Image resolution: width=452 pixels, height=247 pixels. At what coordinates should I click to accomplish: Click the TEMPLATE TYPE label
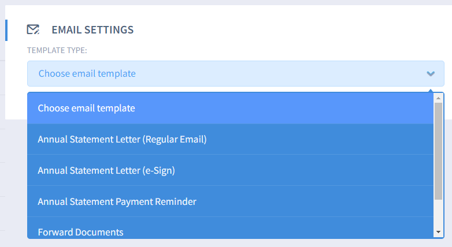point(57,51)
